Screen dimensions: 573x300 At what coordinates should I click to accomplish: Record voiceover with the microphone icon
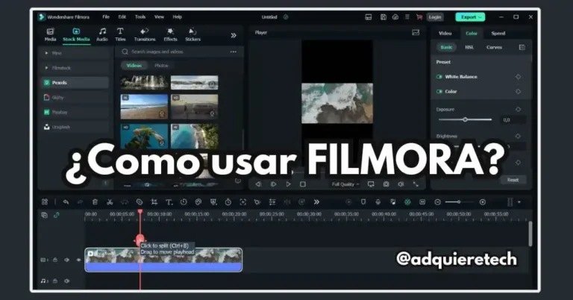tap(378, 202)
